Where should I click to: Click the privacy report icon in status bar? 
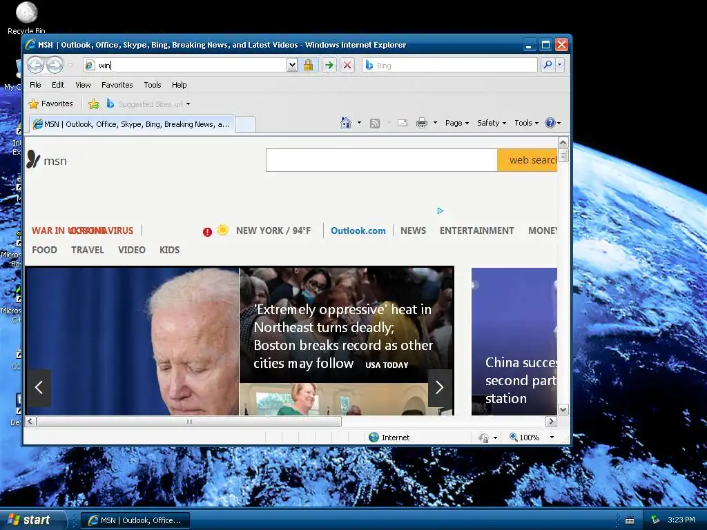coord(483,438)
